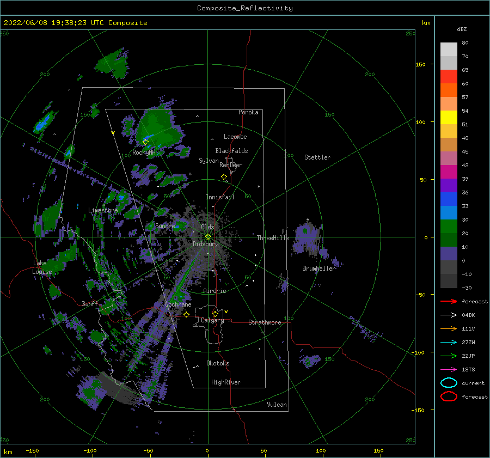Click the Cochrane label
Viewport: 490px width, 458px height.
pos(178,304)
